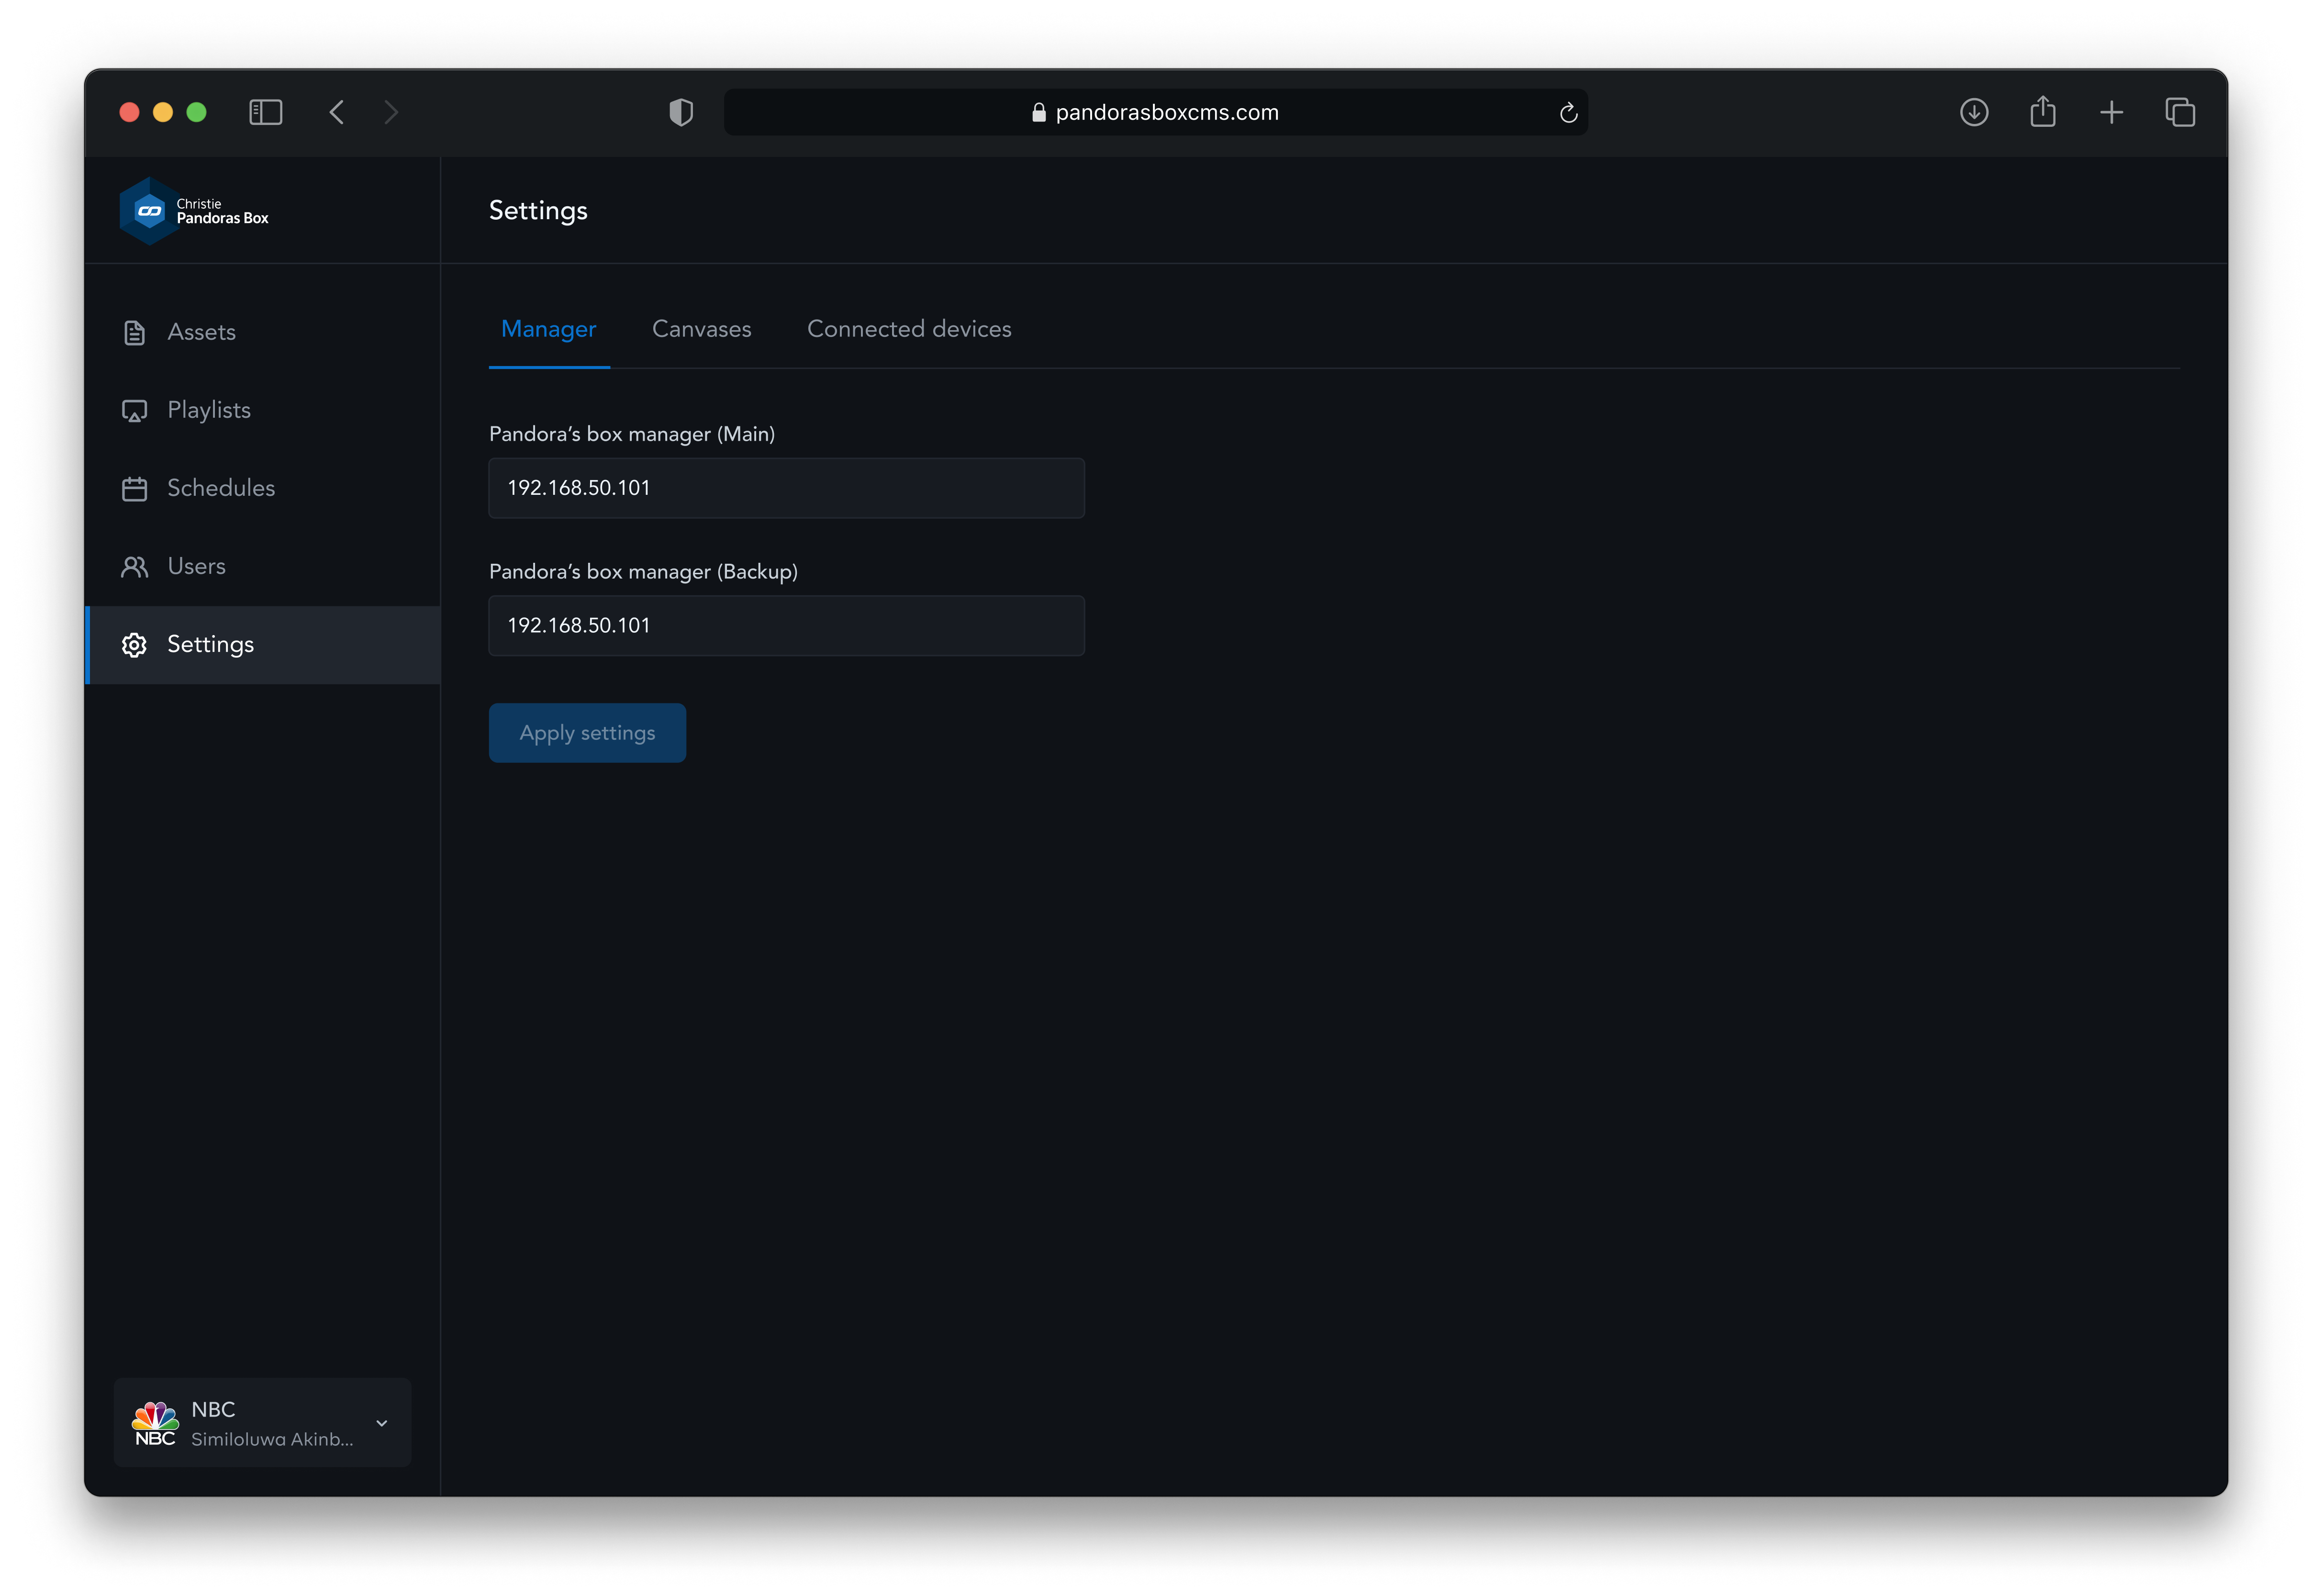Screen dimensions: 2312x1596
Task: Reload the page with refresh icon
Action: tap(1568, 113)
